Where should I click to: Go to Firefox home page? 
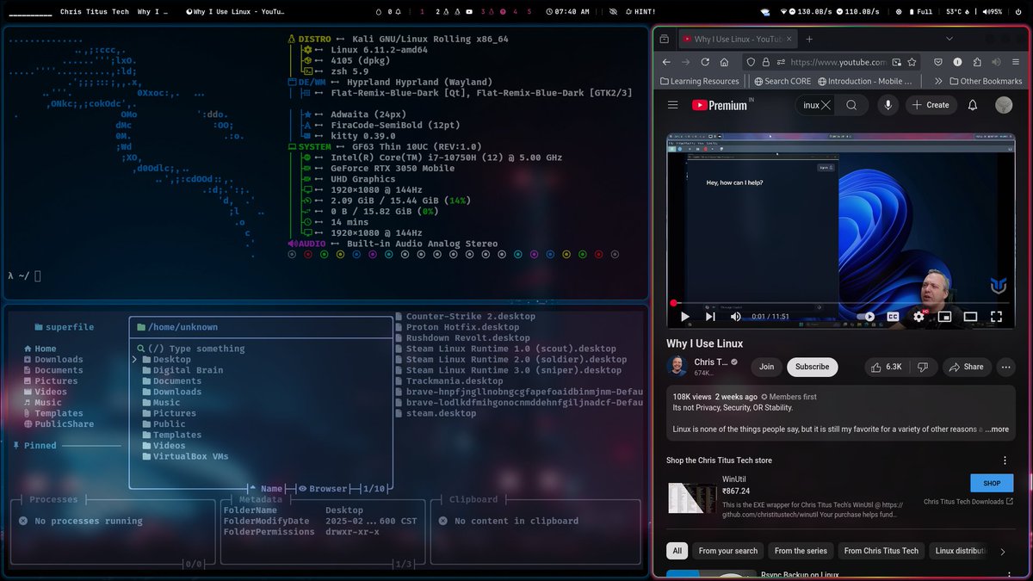click(725, 62)
